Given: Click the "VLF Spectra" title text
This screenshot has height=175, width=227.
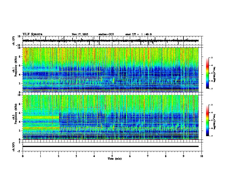Looking at the screenshot, I should pos(32,34).
